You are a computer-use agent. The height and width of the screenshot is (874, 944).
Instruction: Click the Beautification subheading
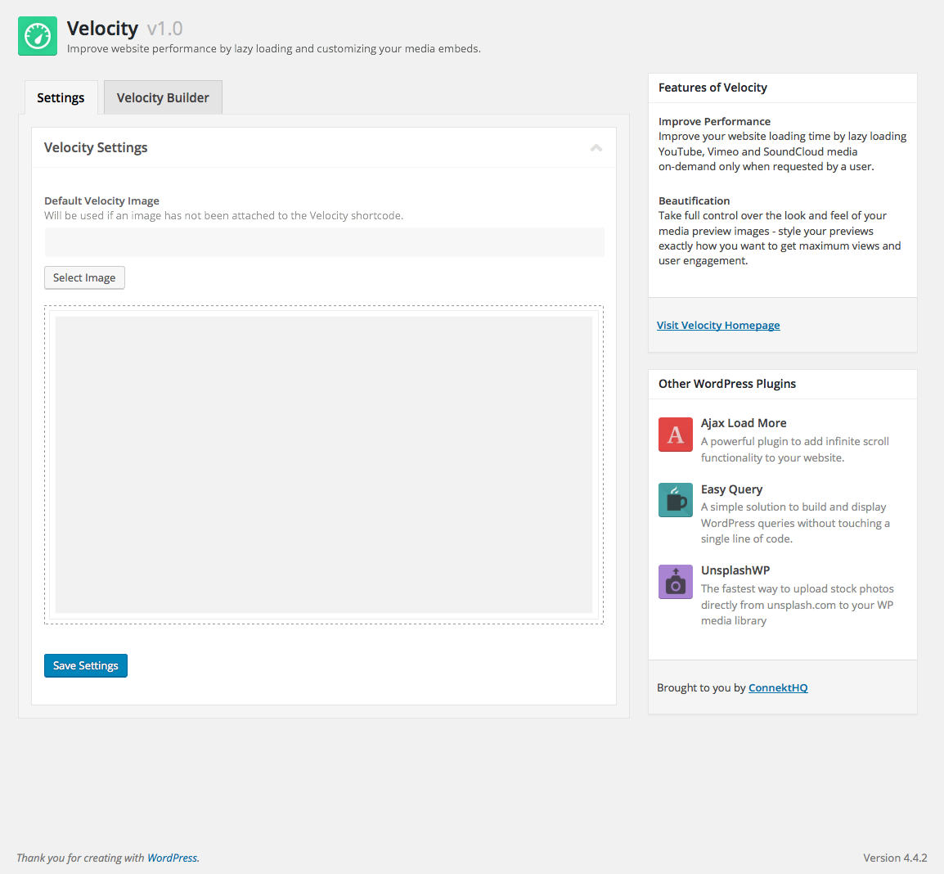[695, 201]
